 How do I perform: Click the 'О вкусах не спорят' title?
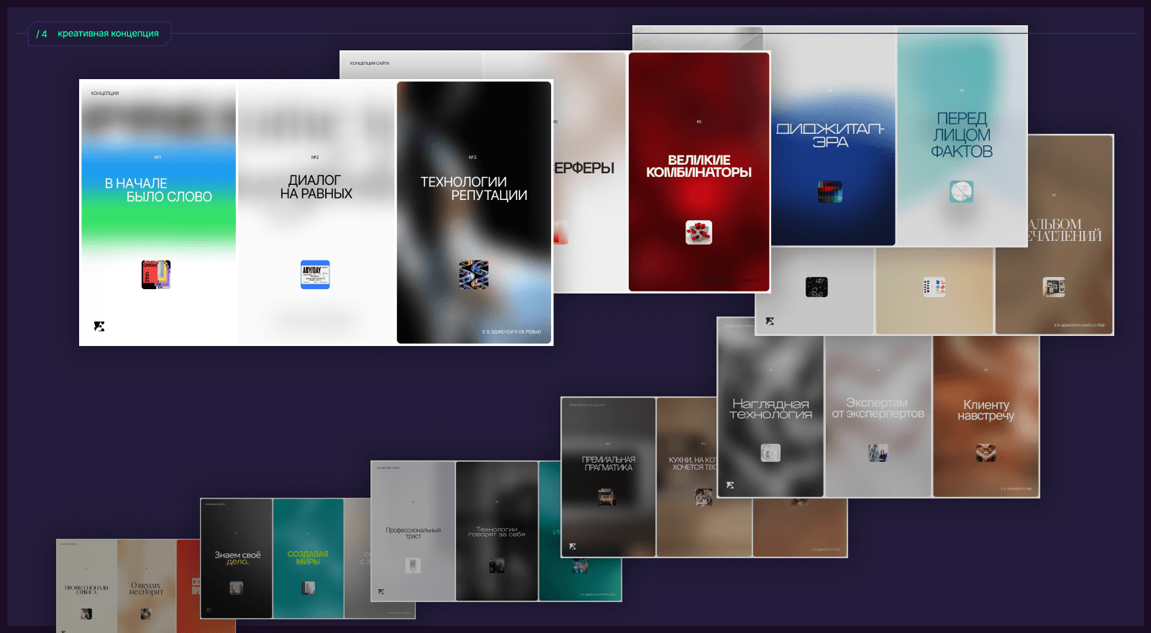pos(146,588)
